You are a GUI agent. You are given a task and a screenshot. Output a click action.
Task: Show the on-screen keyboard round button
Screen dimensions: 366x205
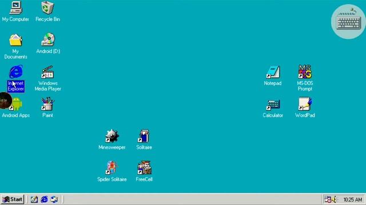click(348, 22)
